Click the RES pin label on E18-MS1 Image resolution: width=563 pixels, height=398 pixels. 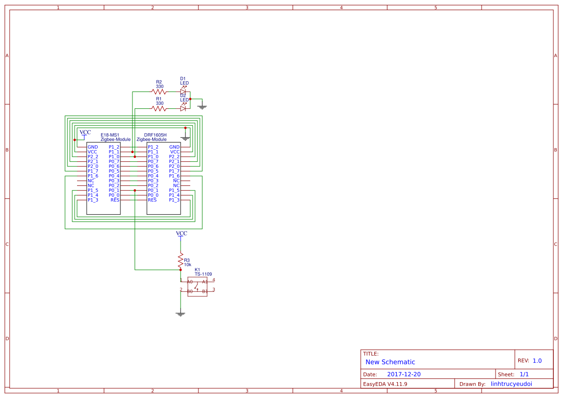click(115, 200)
